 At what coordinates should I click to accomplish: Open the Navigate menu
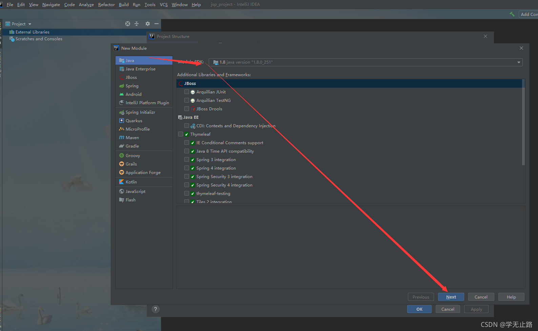(51, 4)
